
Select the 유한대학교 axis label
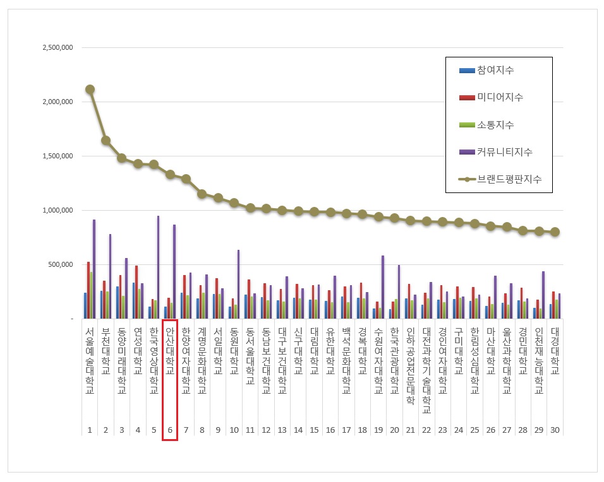[x=330, y=351]
